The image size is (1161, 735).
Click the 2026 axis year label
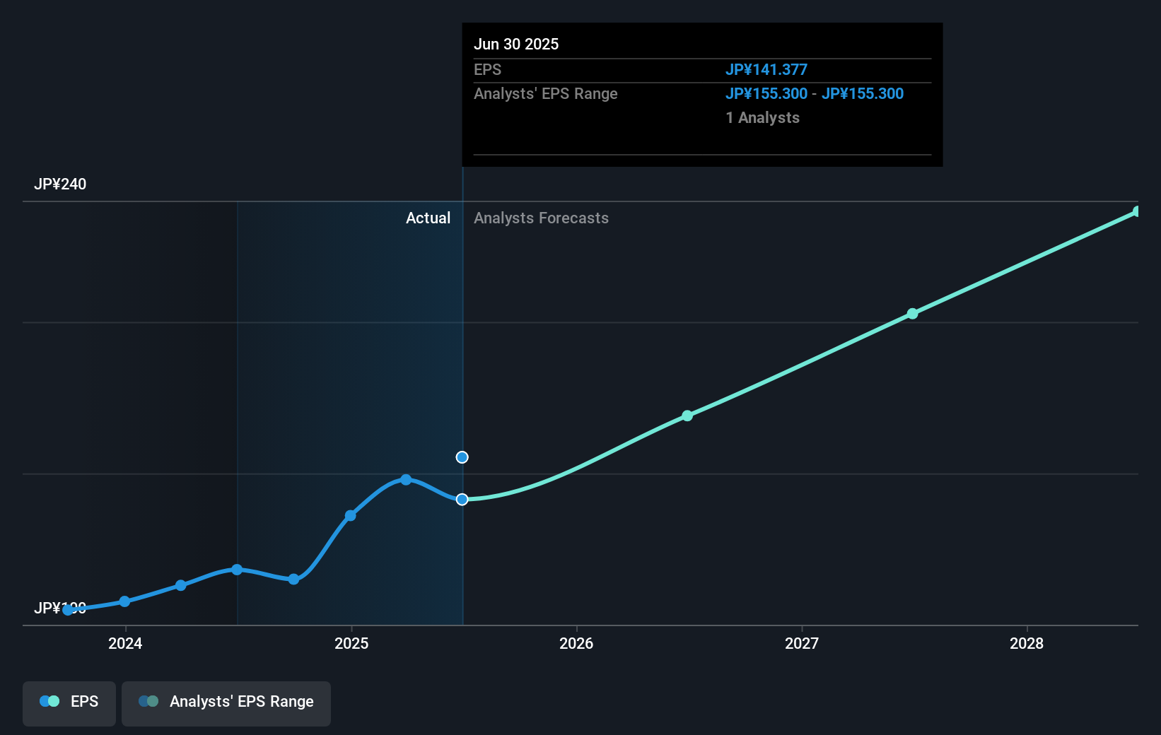577,644
